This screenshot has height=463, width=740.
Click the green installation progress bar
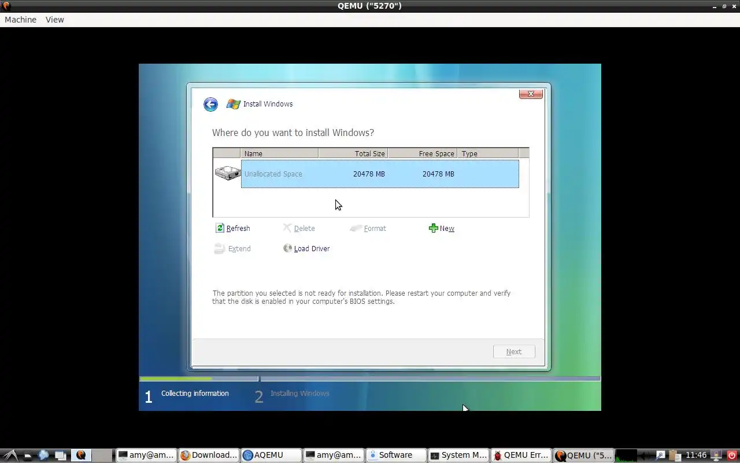tap(176, 379)
